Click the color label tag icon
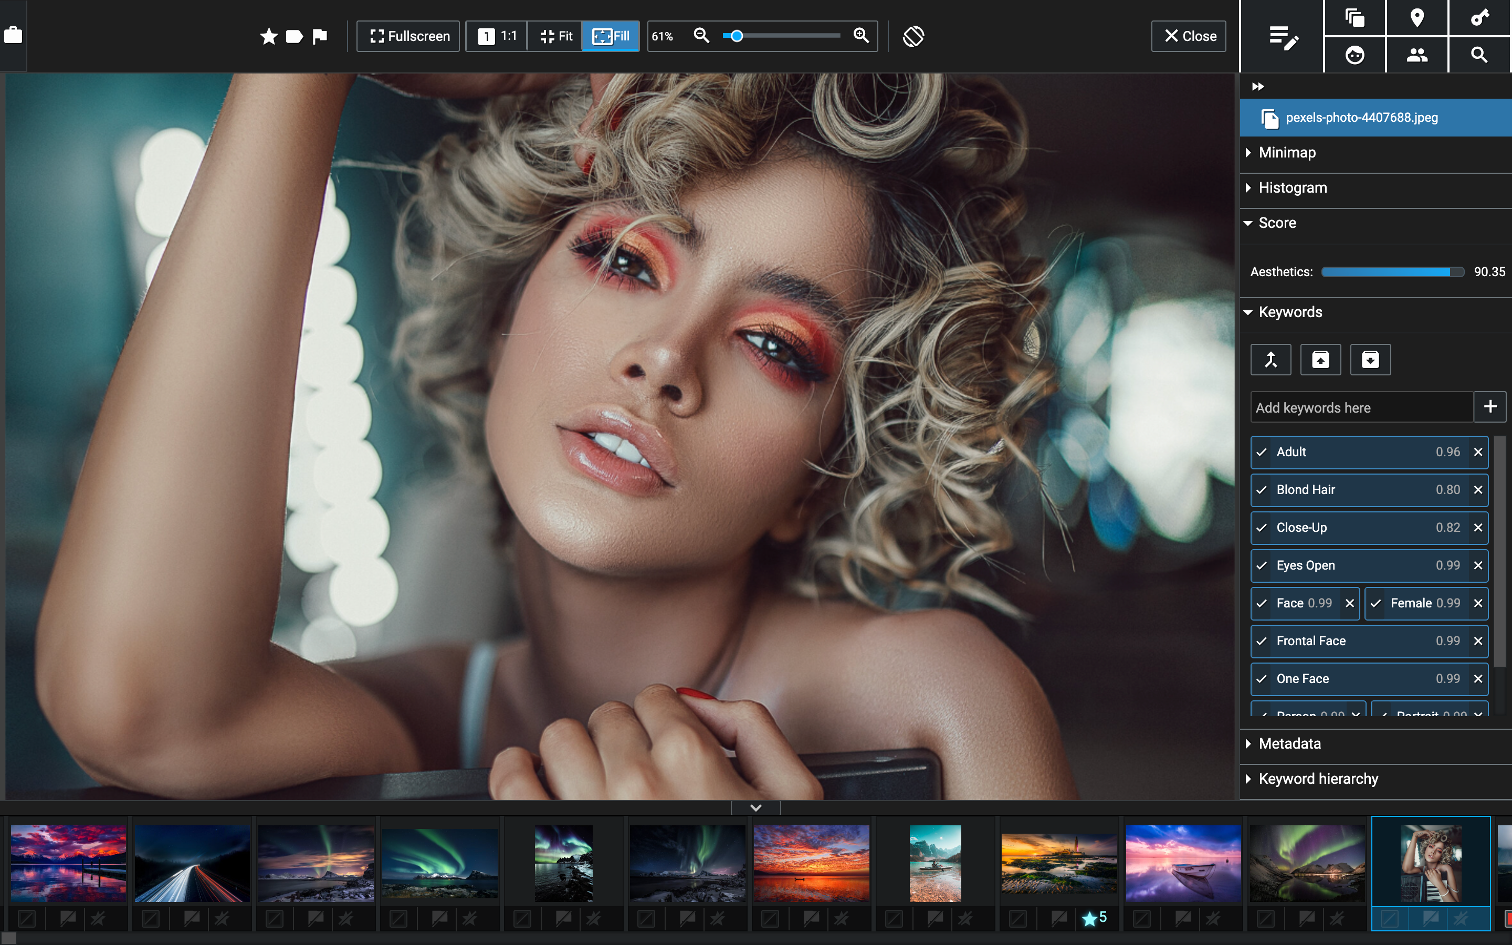The height and width of the screenshot is (945, 1512). coord(295,36)
